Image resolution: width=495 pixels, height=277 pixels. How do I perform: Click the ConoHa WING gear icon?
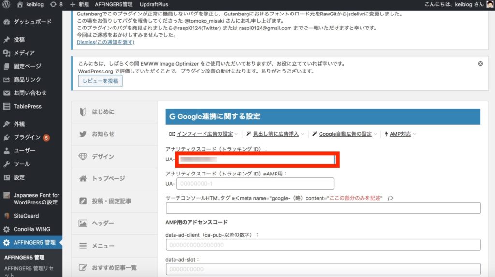pyautogui.click(x=7, y=229)
